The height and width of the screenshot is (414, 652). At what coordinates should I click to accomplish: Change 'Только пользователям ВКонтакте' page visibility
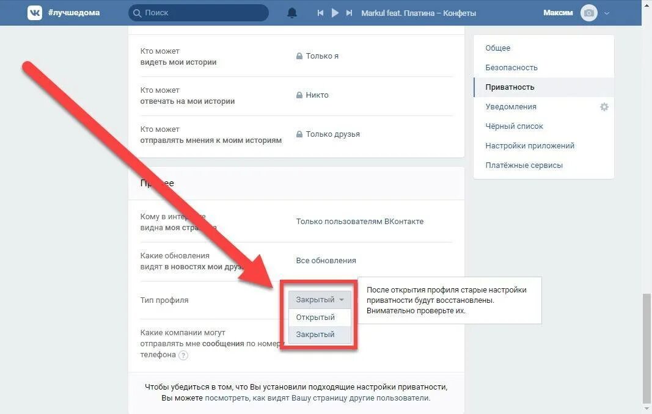(360, 222)
